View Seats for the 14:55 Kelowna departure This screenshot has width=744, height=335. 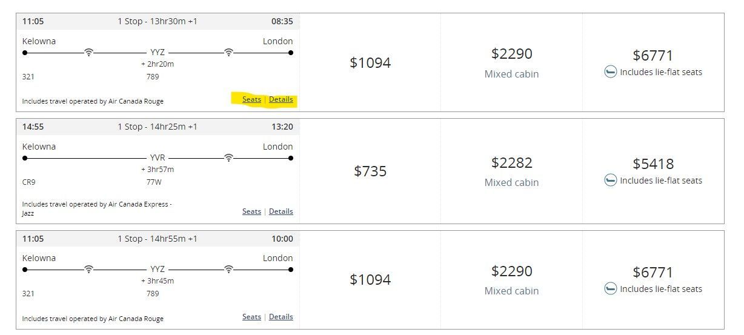tap(251, 211)
